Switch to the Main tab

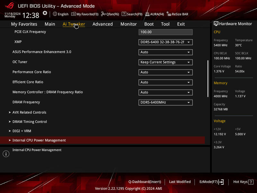(50, 24)
